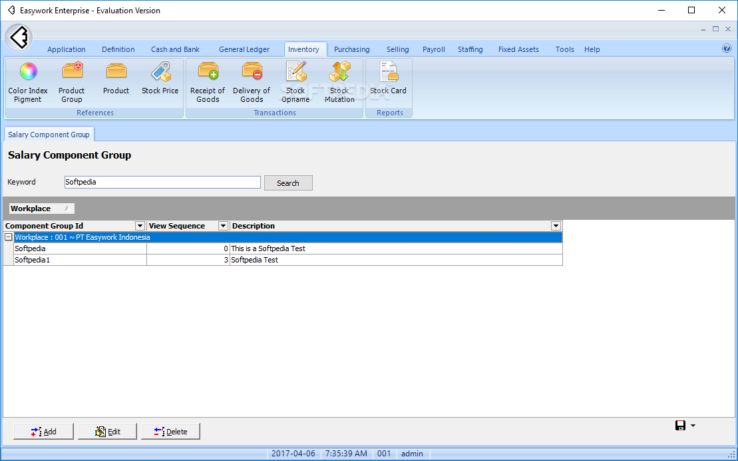738x461 pixels.
Task: Switch to the Payroll ribbon tab
Action: [433, 49]
